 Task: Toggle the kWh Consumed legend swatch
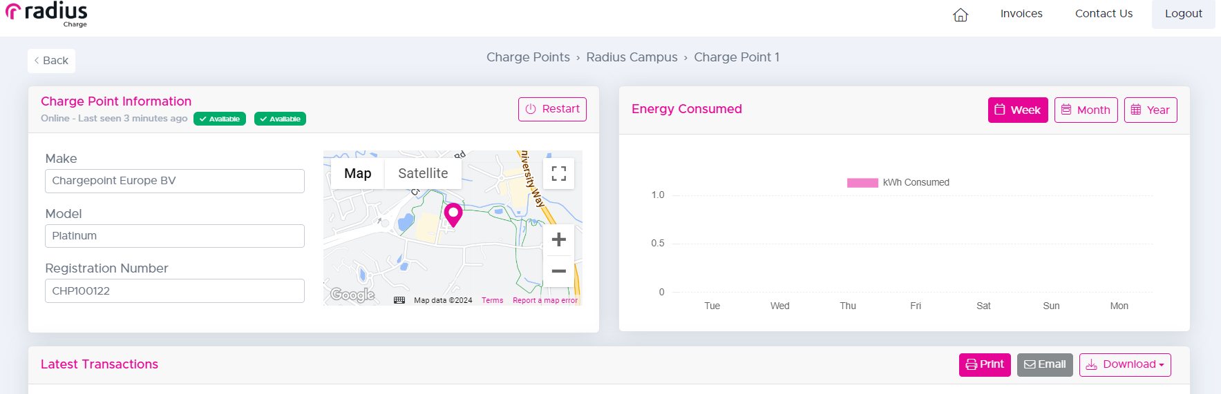click(862, 183)
